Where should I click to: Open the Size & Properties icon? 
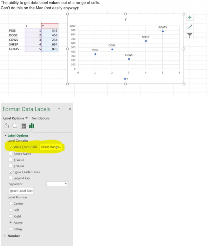(x=23, y=126)
